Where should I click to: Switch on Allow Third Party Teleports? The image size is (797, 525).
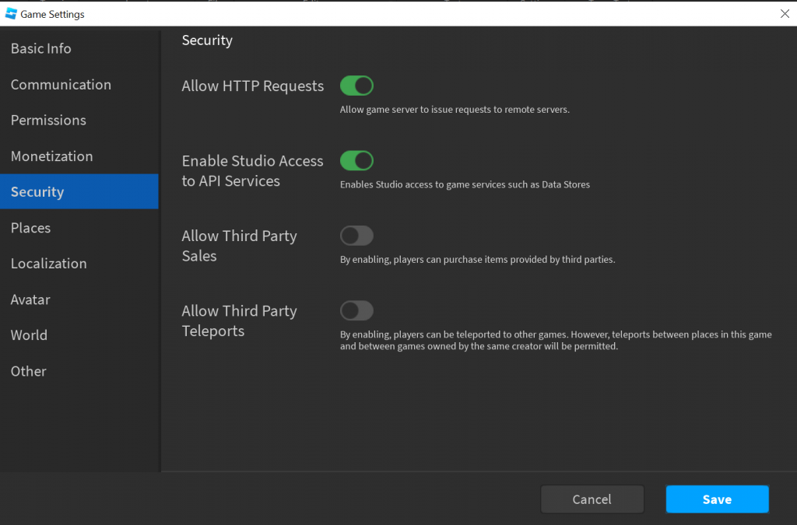click(x=356, y=311)
